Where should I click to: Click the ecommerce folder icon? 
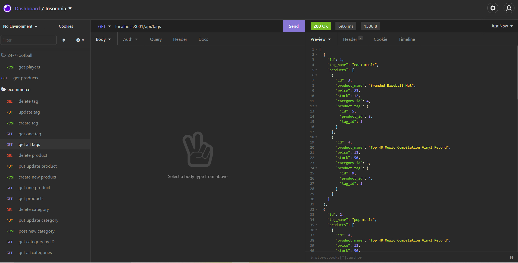tap(4, 89)
